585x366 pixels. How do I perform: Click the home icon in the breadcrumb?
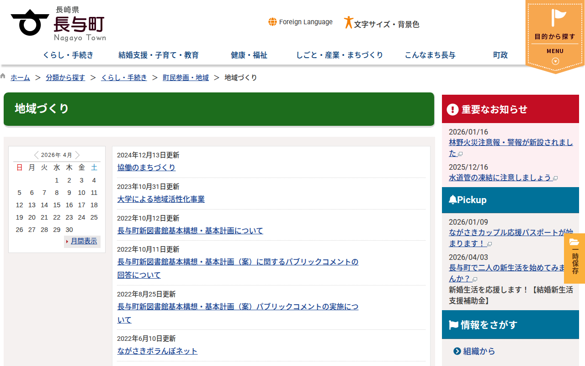pyautogui.click(x=3, y=76)
